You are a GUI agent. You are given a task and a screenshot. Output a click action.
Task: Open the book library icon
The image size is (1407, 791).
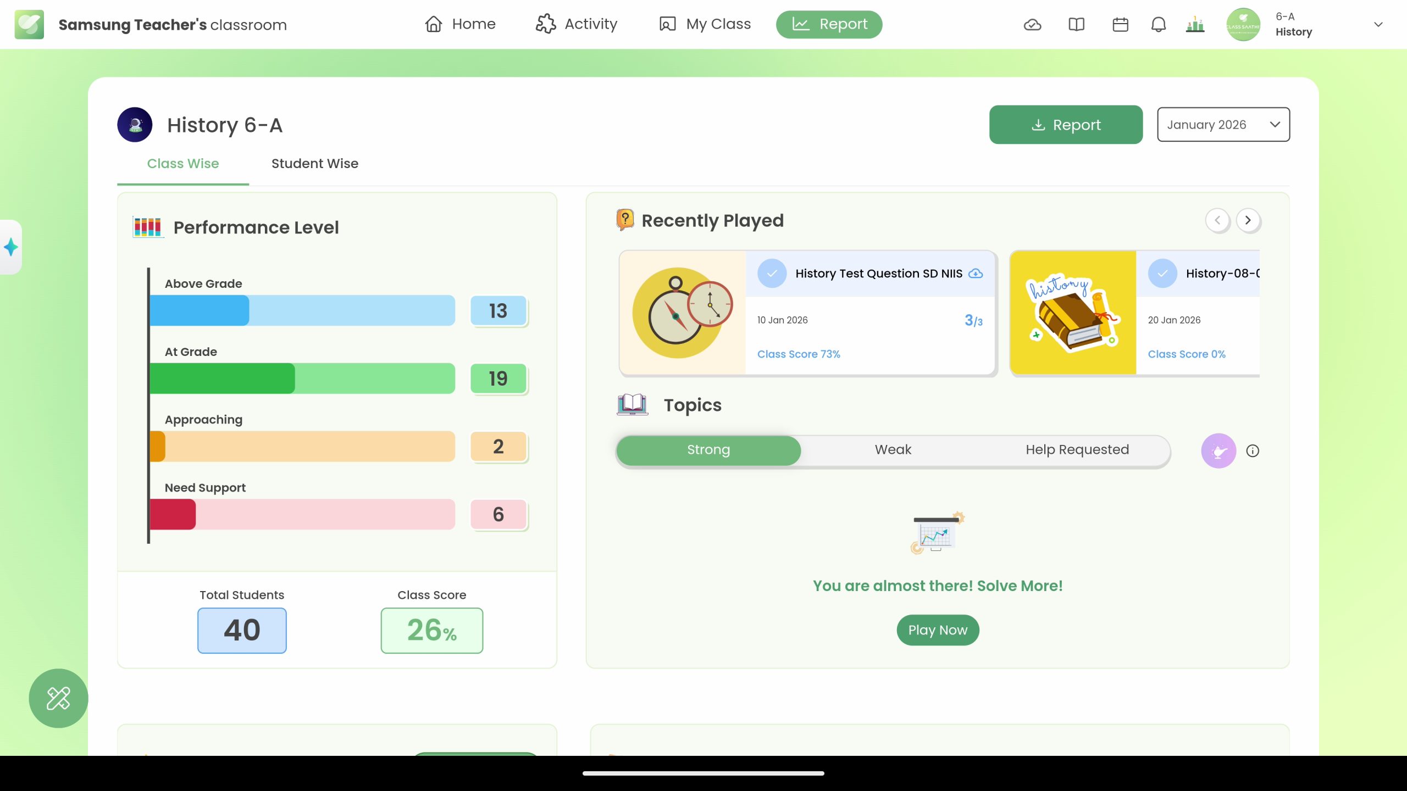coord(1076,25)
